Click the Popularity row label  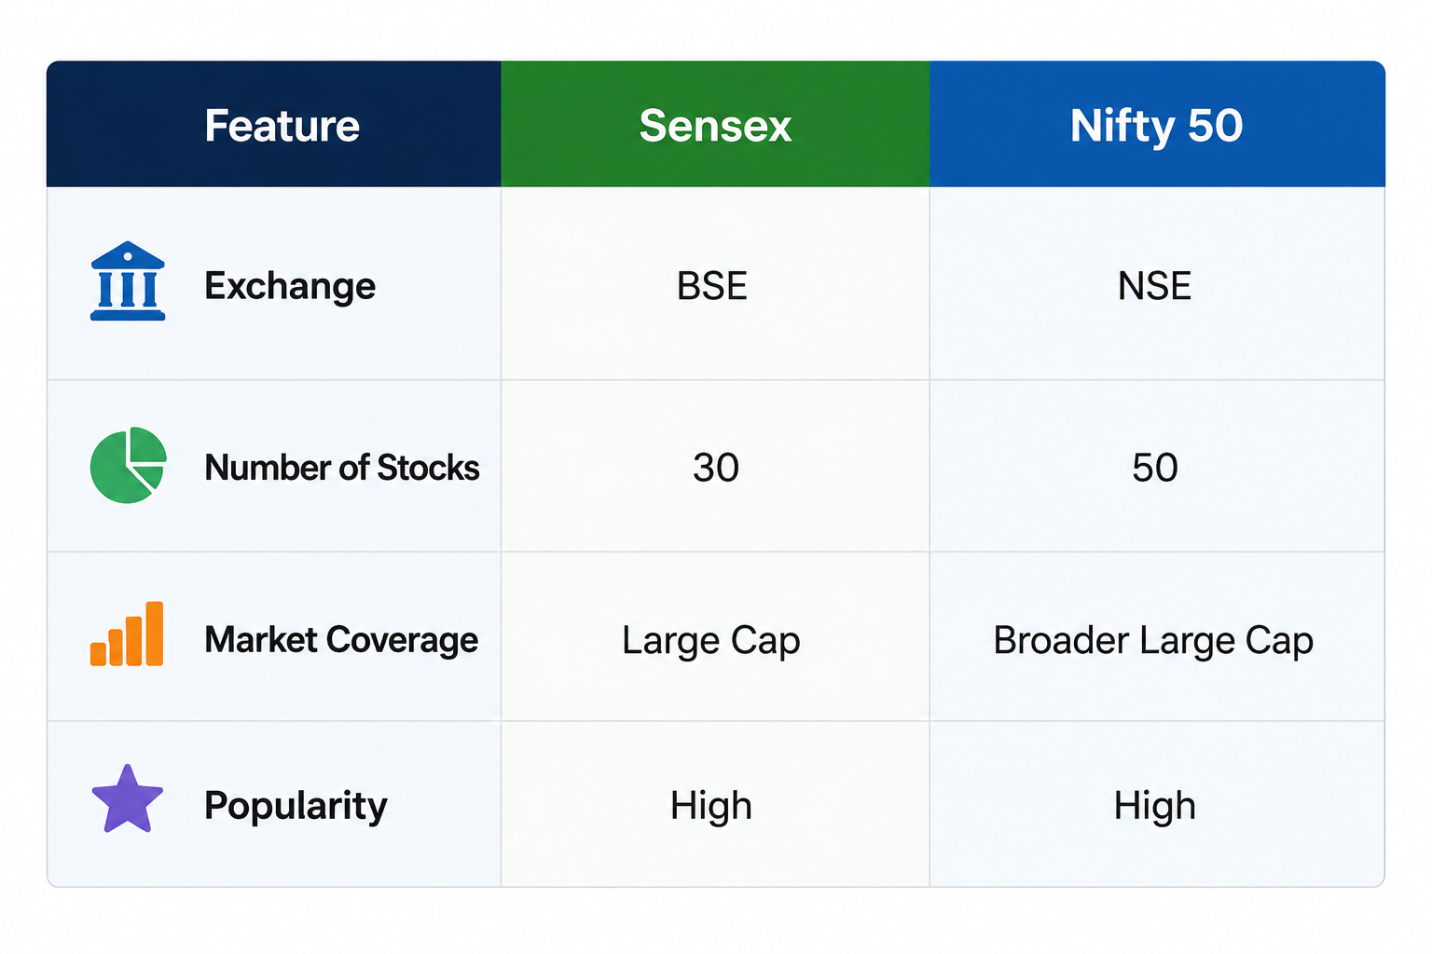(296, 806)
